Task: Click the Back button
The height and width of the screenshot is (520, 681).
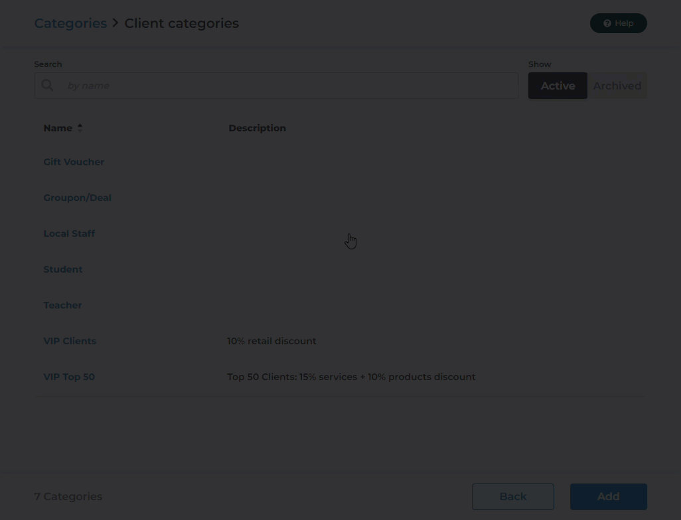Action: [513, 497]
